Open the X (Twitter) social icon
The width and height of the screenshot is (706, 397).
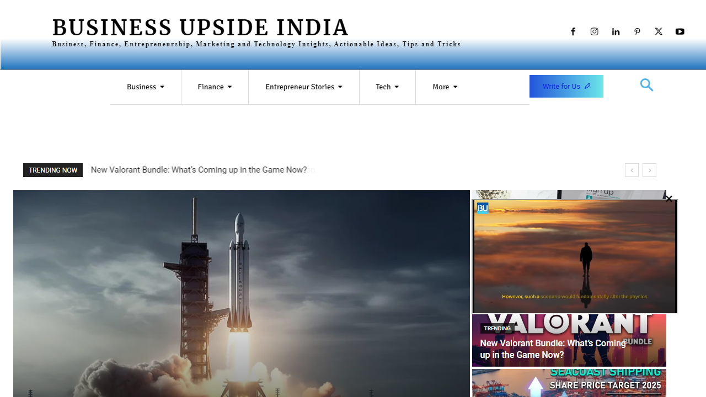click(x=658, y=31)
